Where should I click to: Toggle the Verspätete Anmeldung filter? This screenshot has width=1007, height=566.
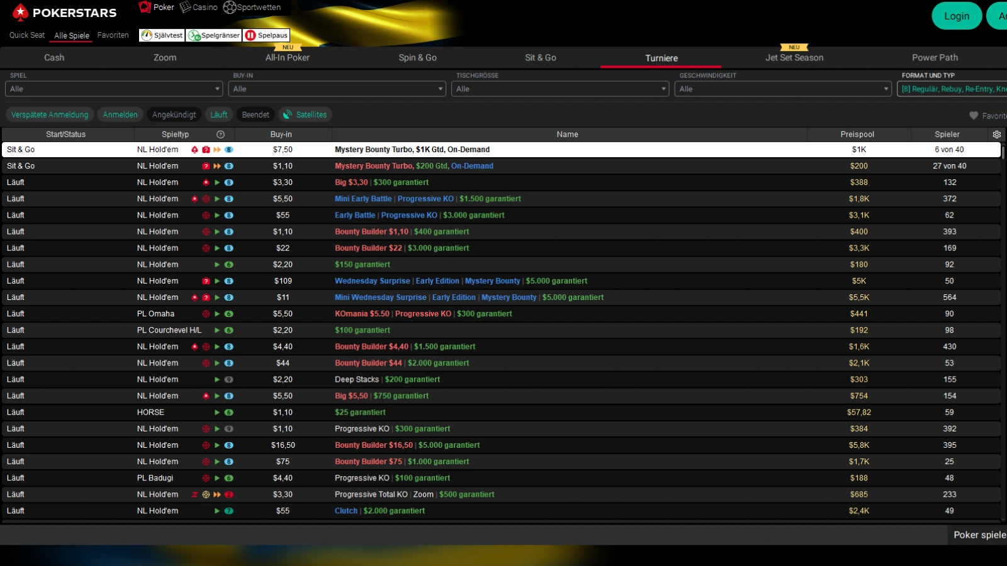(x=50, y=114)
